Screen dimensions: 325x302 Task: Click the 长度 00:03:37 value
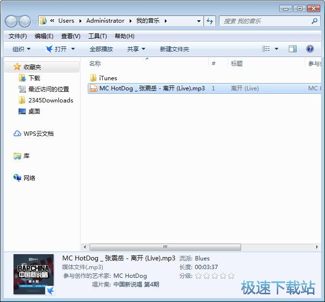pos(206,267)
